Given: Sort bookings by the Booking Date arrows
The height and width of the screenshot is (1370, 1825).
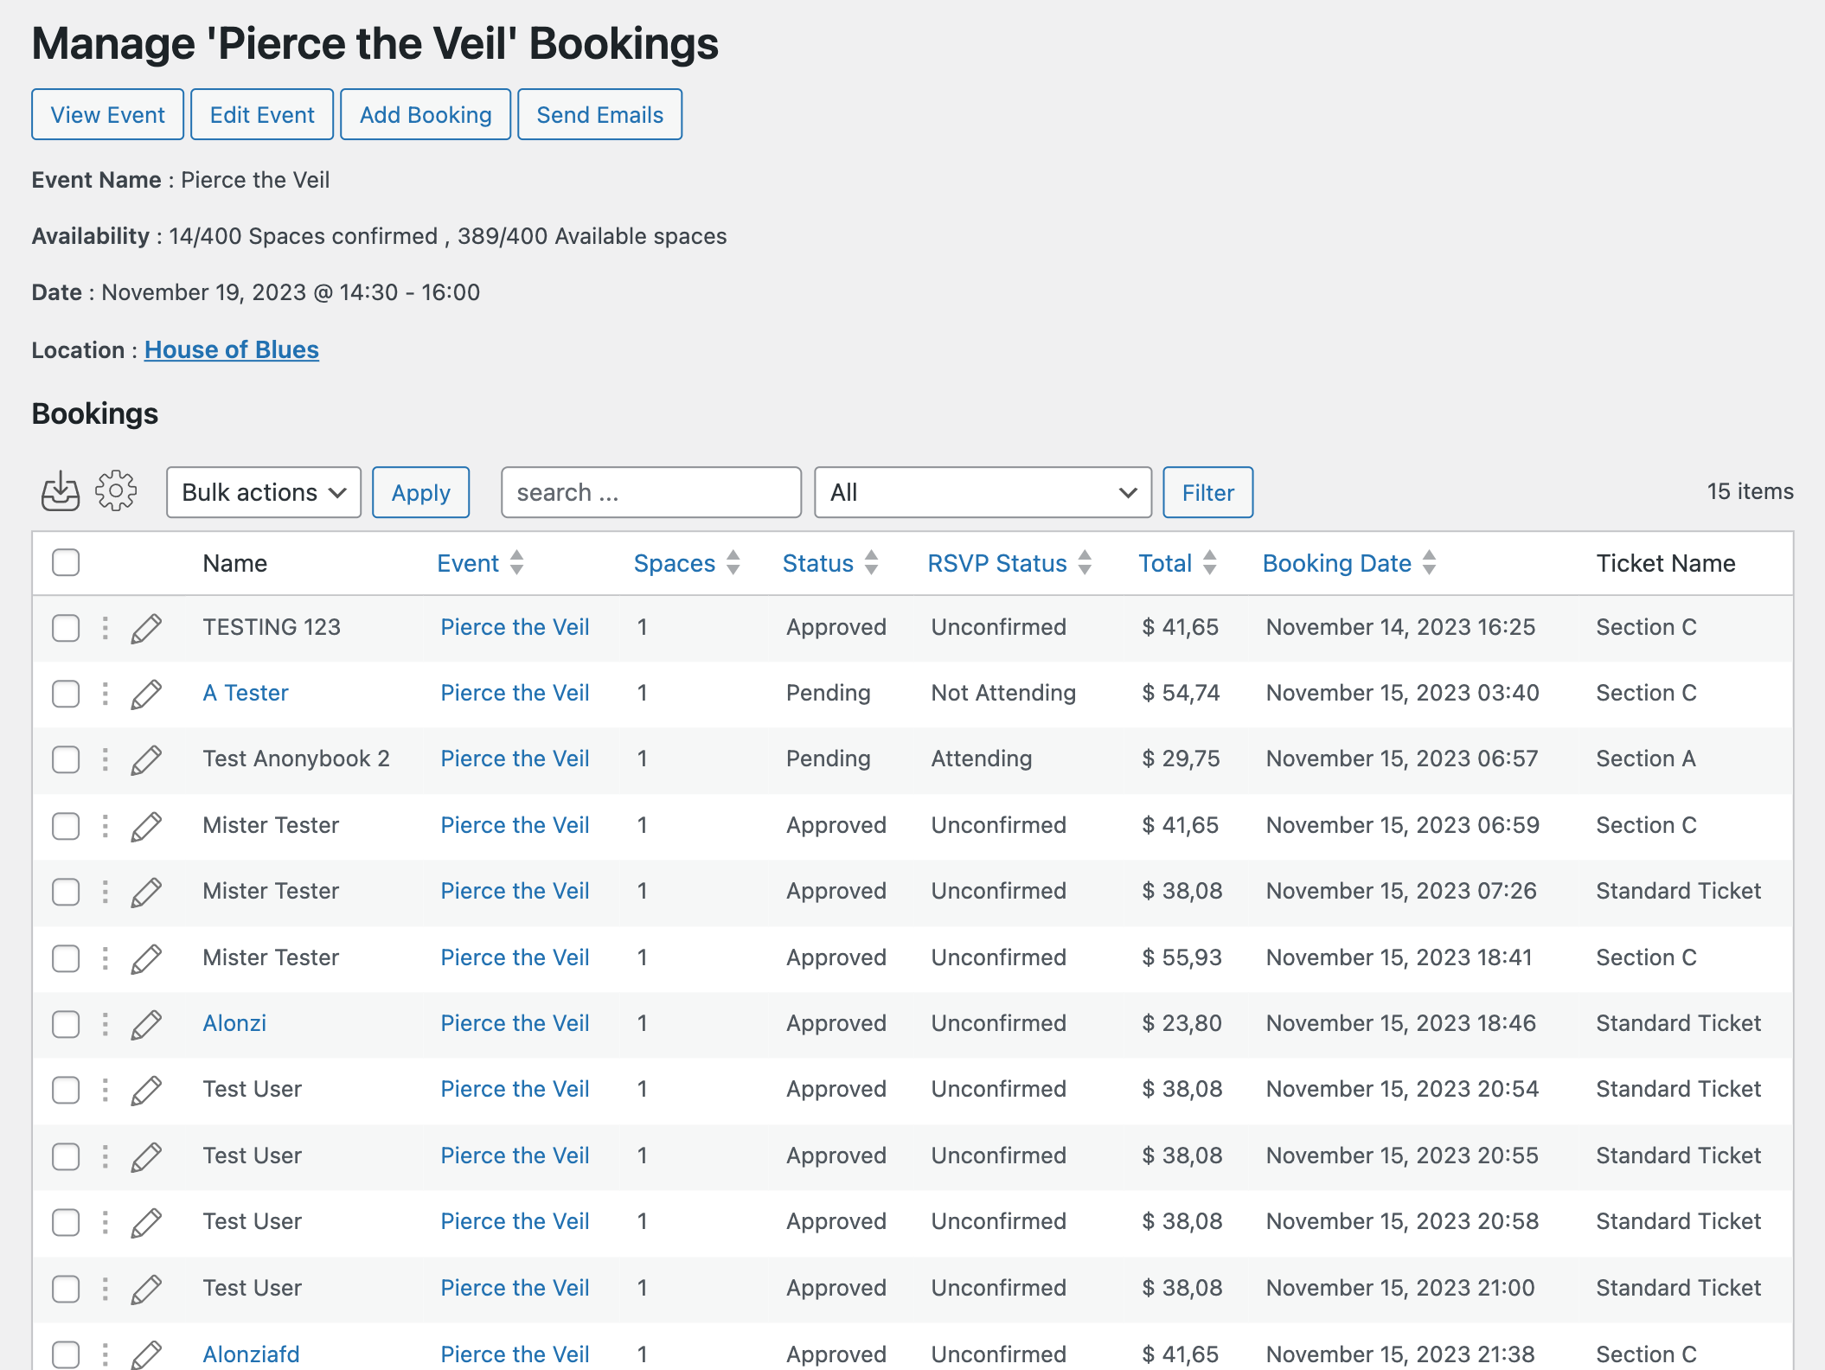Looking at the screenshot, I should (x=1429, y=563).
